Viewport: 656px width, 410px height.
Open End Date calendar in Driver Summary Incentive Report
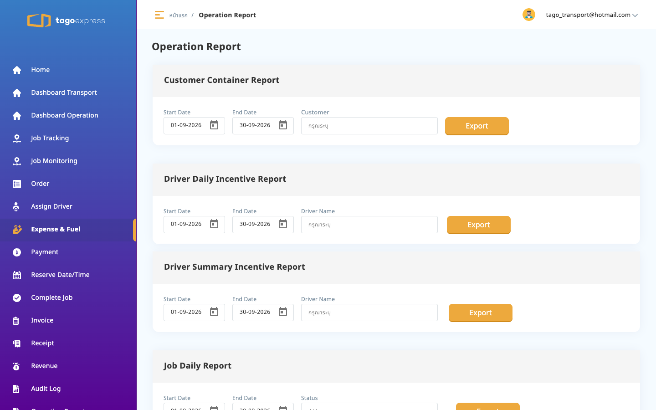(x=283, y=312)
